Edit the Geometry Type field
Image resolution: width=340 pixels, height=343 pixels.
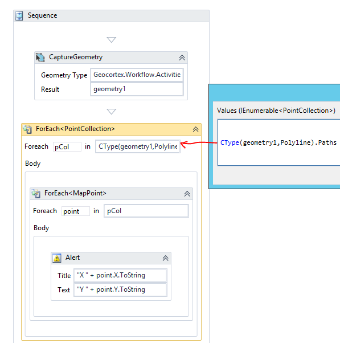pyautogui.click(x=137, y=75)
